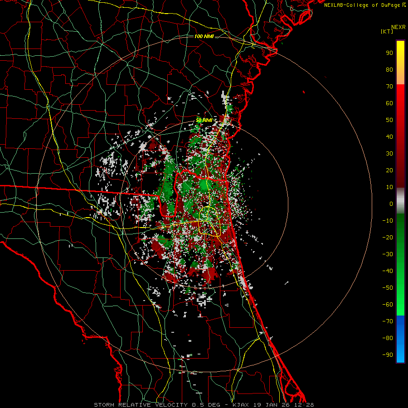Screen dimensions: 408x408
Task: Click the 10 value on the velocity scale
Action: point(389,187)
